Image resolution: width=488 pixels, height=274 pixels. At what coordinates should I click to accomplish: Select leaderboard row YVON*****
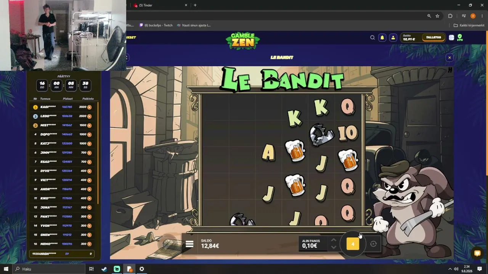63,226
